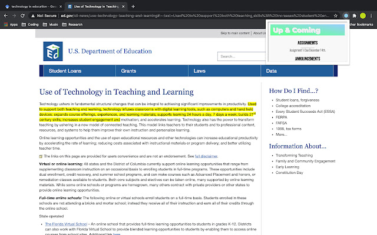Open the Laws menu
The image size is (377, 235).
(224, 70)
